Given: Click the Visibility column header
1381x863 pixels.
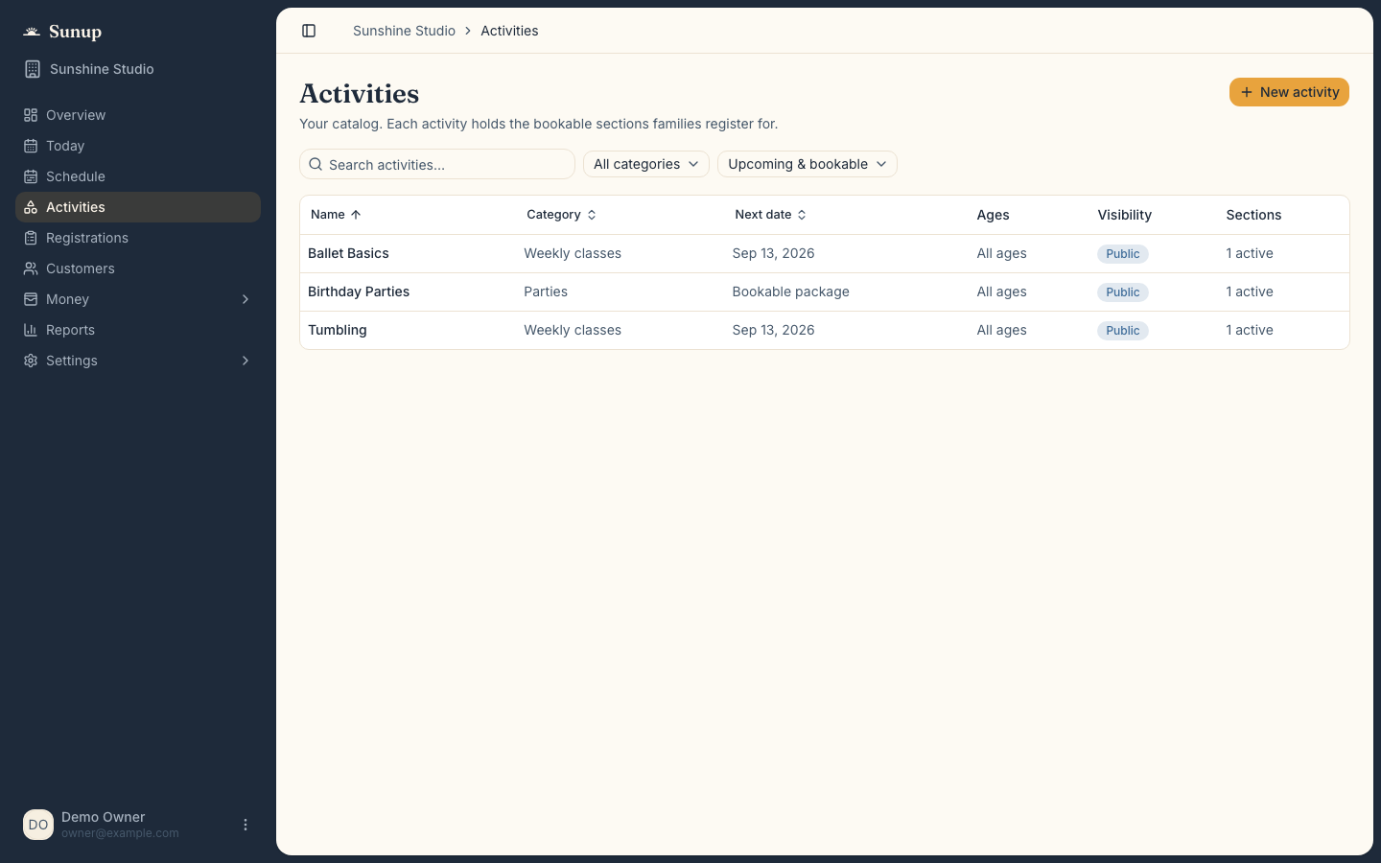Looking at the screenshot, I should pyautogui.click(x=1124, y=215).
